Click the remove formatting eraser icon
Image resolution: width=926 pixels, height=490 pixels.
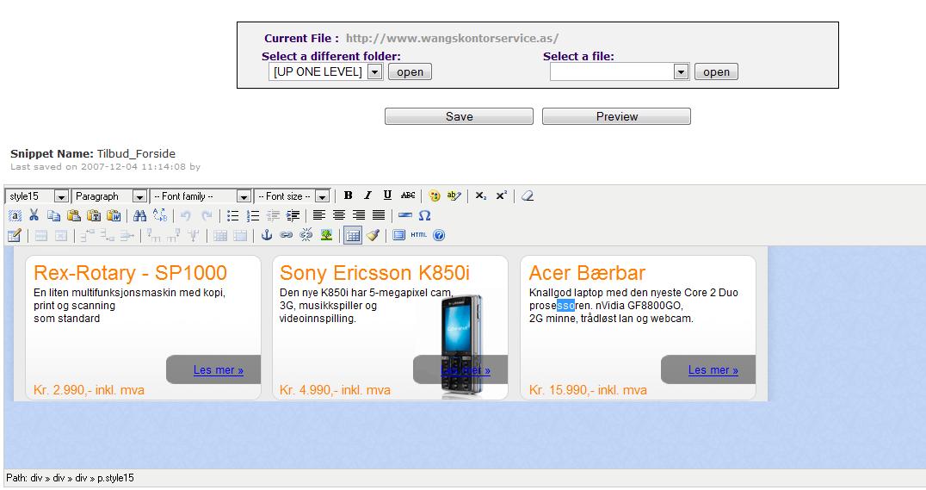click(x=528, y=195)
